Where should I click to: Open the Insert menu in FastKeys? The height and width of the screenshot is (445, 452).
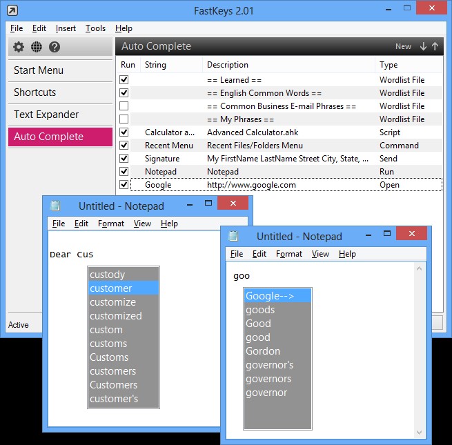pos(66,28)
